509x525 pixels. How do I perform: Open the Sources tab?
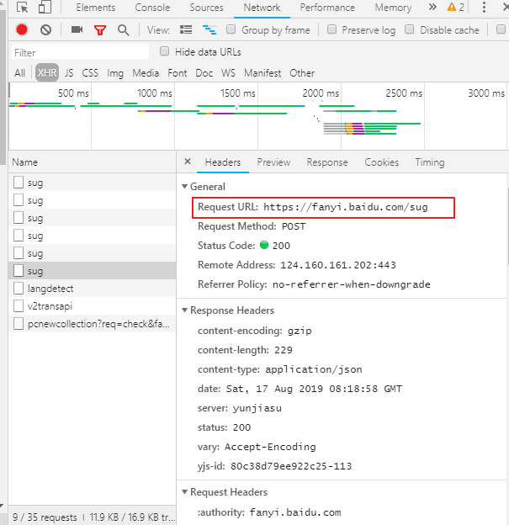pyautogui.click(x=206, y=8)
